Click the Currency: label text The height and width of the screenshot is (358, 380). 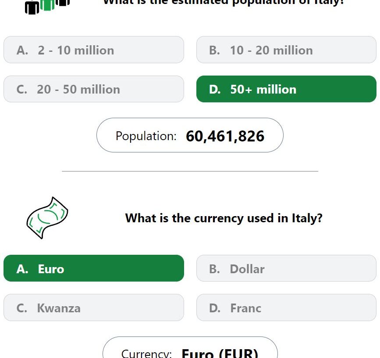coord(146,353)
